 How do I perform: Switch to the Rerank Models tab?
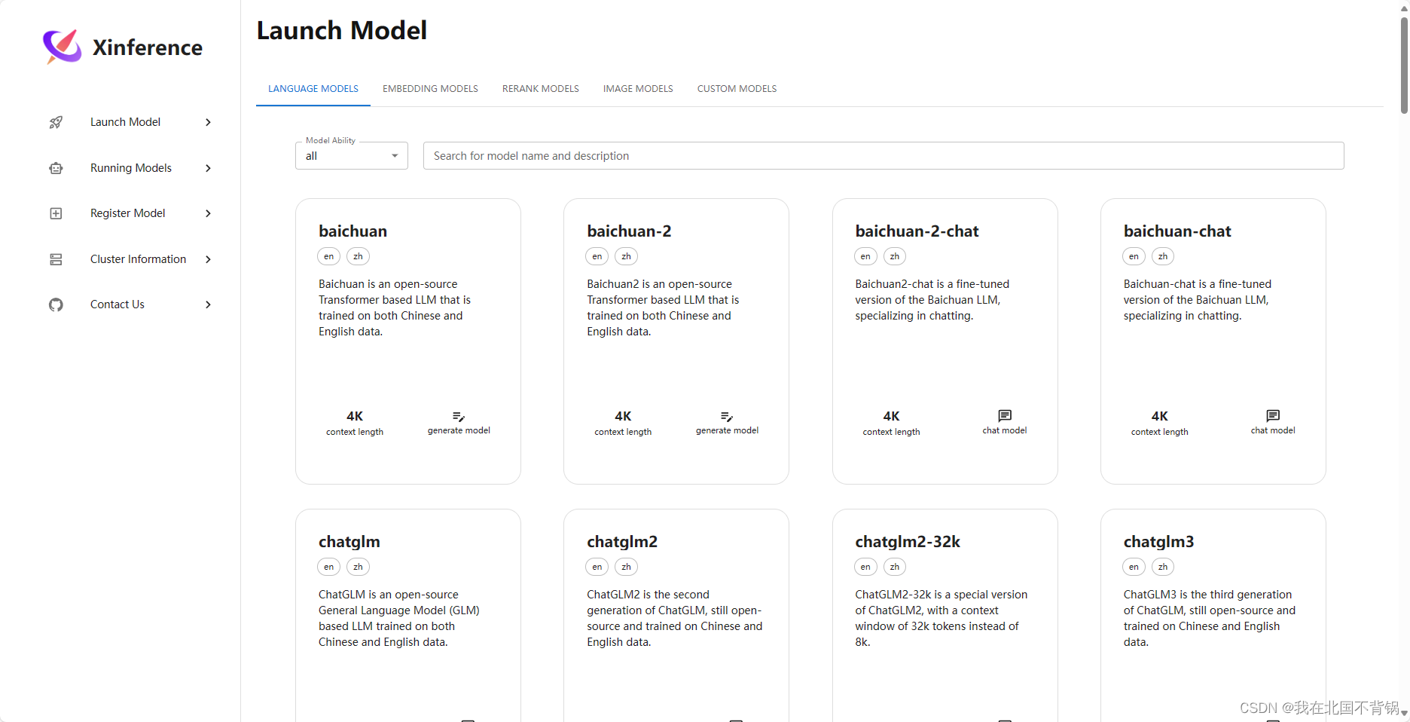click(x=541, y=89)
